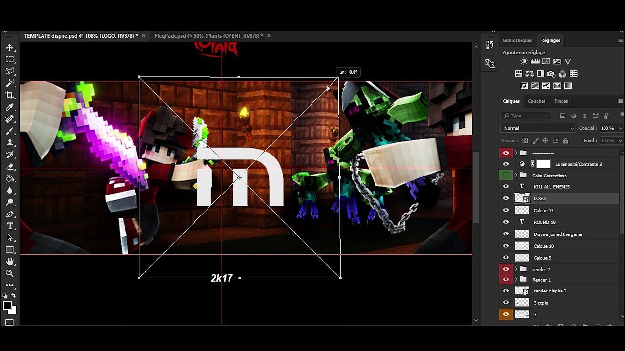This screenshot has width=625, height=351.
Task: Select the Rectangle shape tool
Action: (10, 250)
